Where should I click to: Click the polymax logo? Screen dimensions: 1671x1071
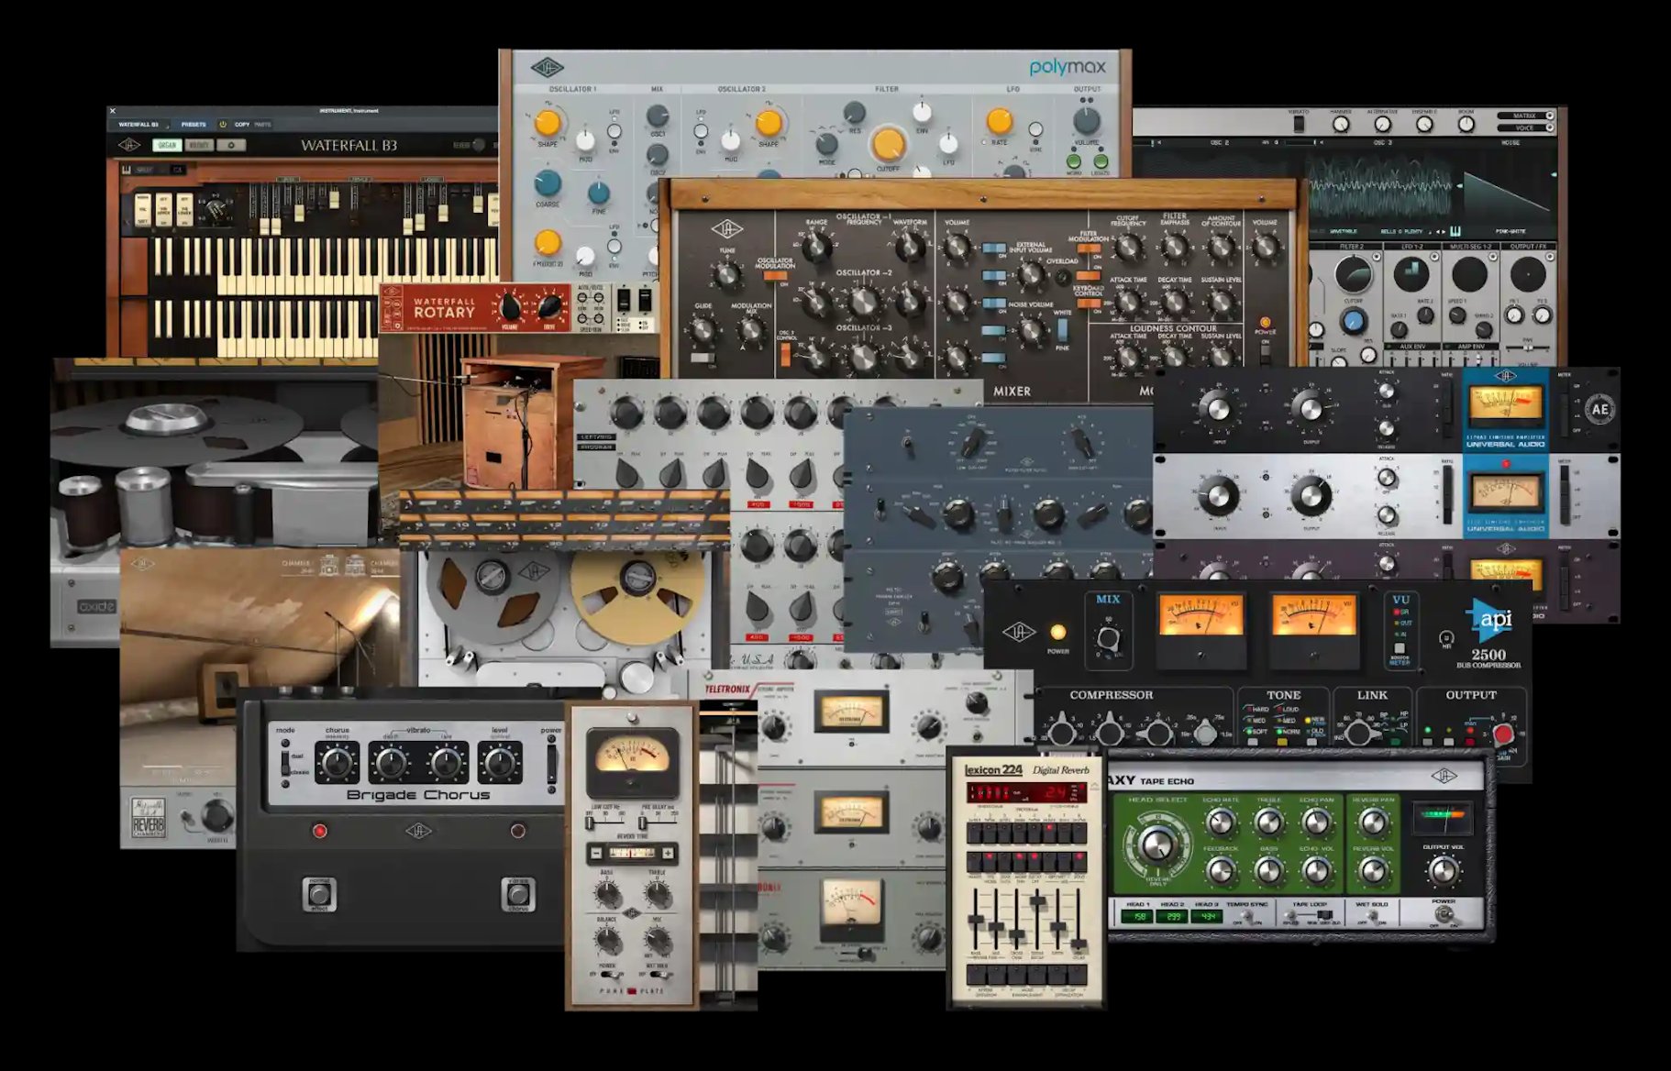(1068, 67)
